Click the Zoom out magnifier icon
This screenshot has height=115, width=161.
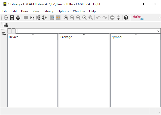click(78, 18)
